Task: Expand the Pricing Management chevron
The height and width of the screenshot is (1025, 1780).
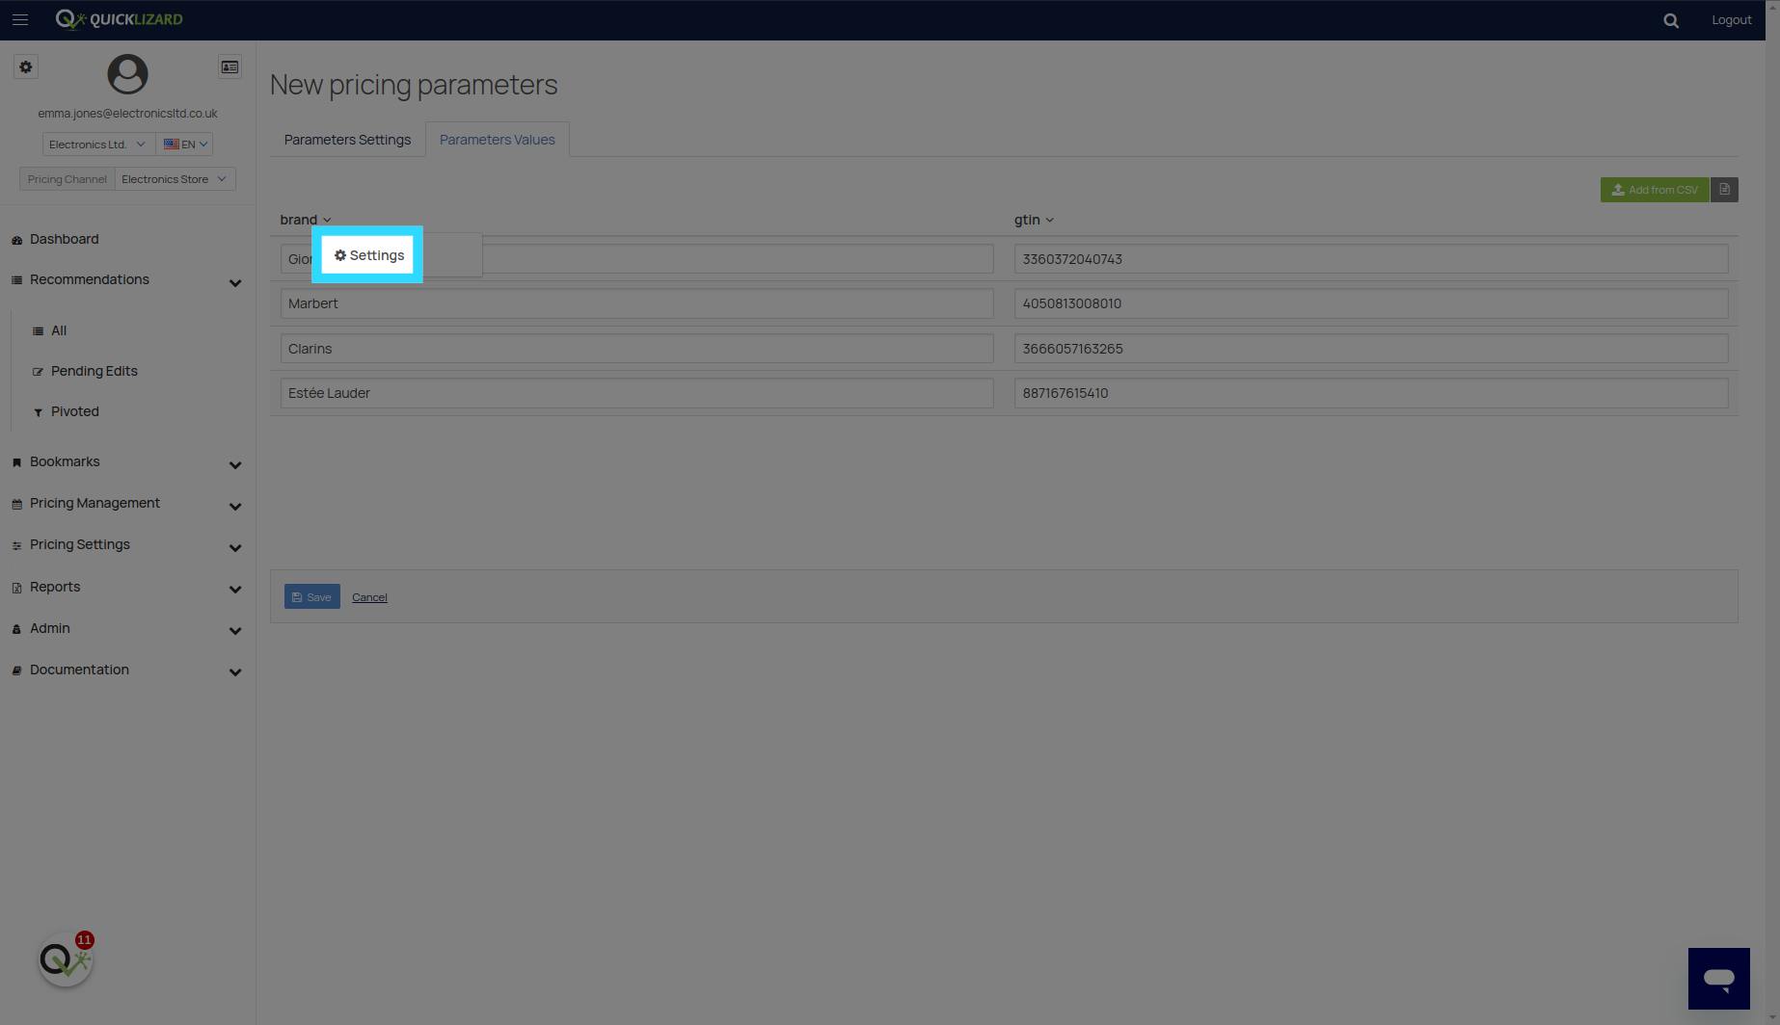Action: 235,506
